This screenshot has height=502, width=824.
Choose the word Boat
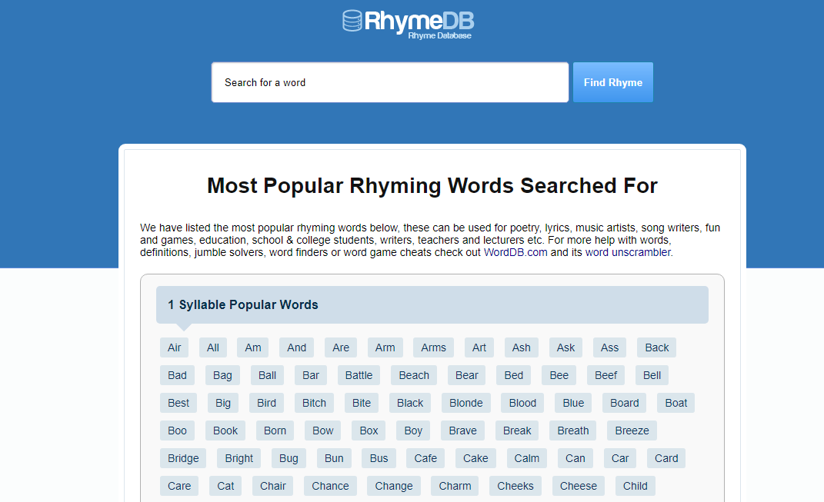click(x=676, y=404)
